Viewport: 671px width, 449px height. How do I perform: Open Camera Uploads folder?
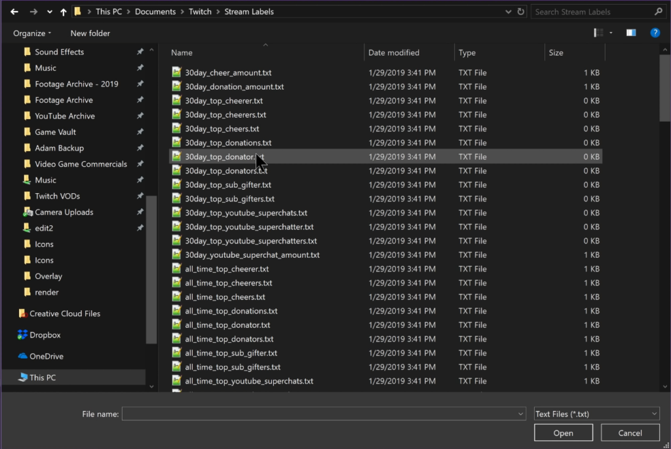pyautogui.click(x=64, y=212)
